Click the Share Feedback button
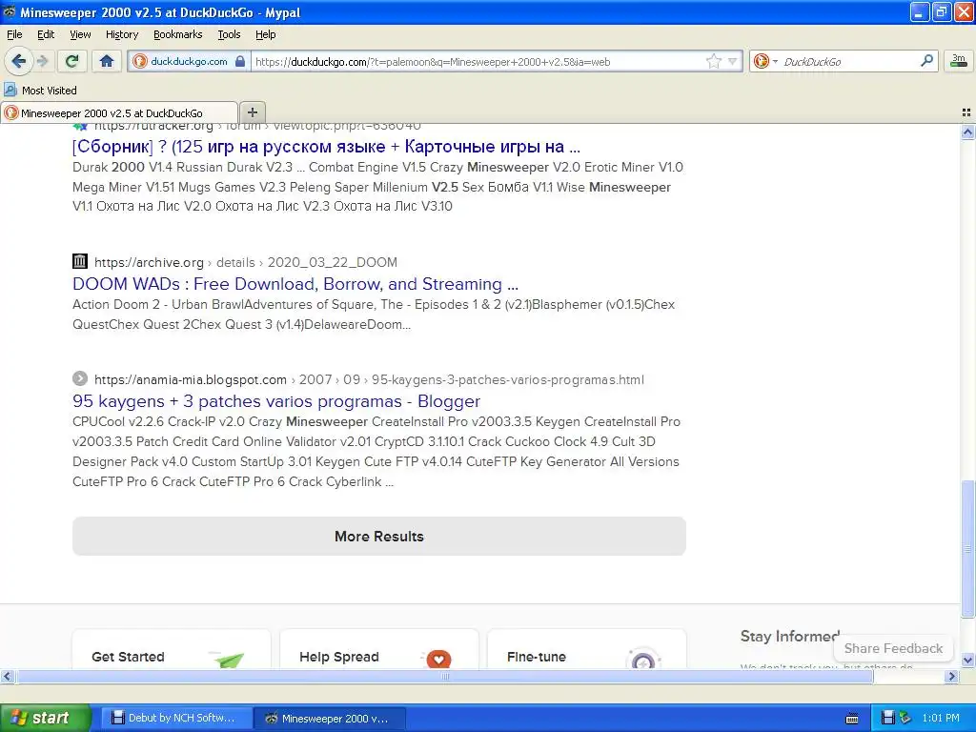 (x=893, y=648)
